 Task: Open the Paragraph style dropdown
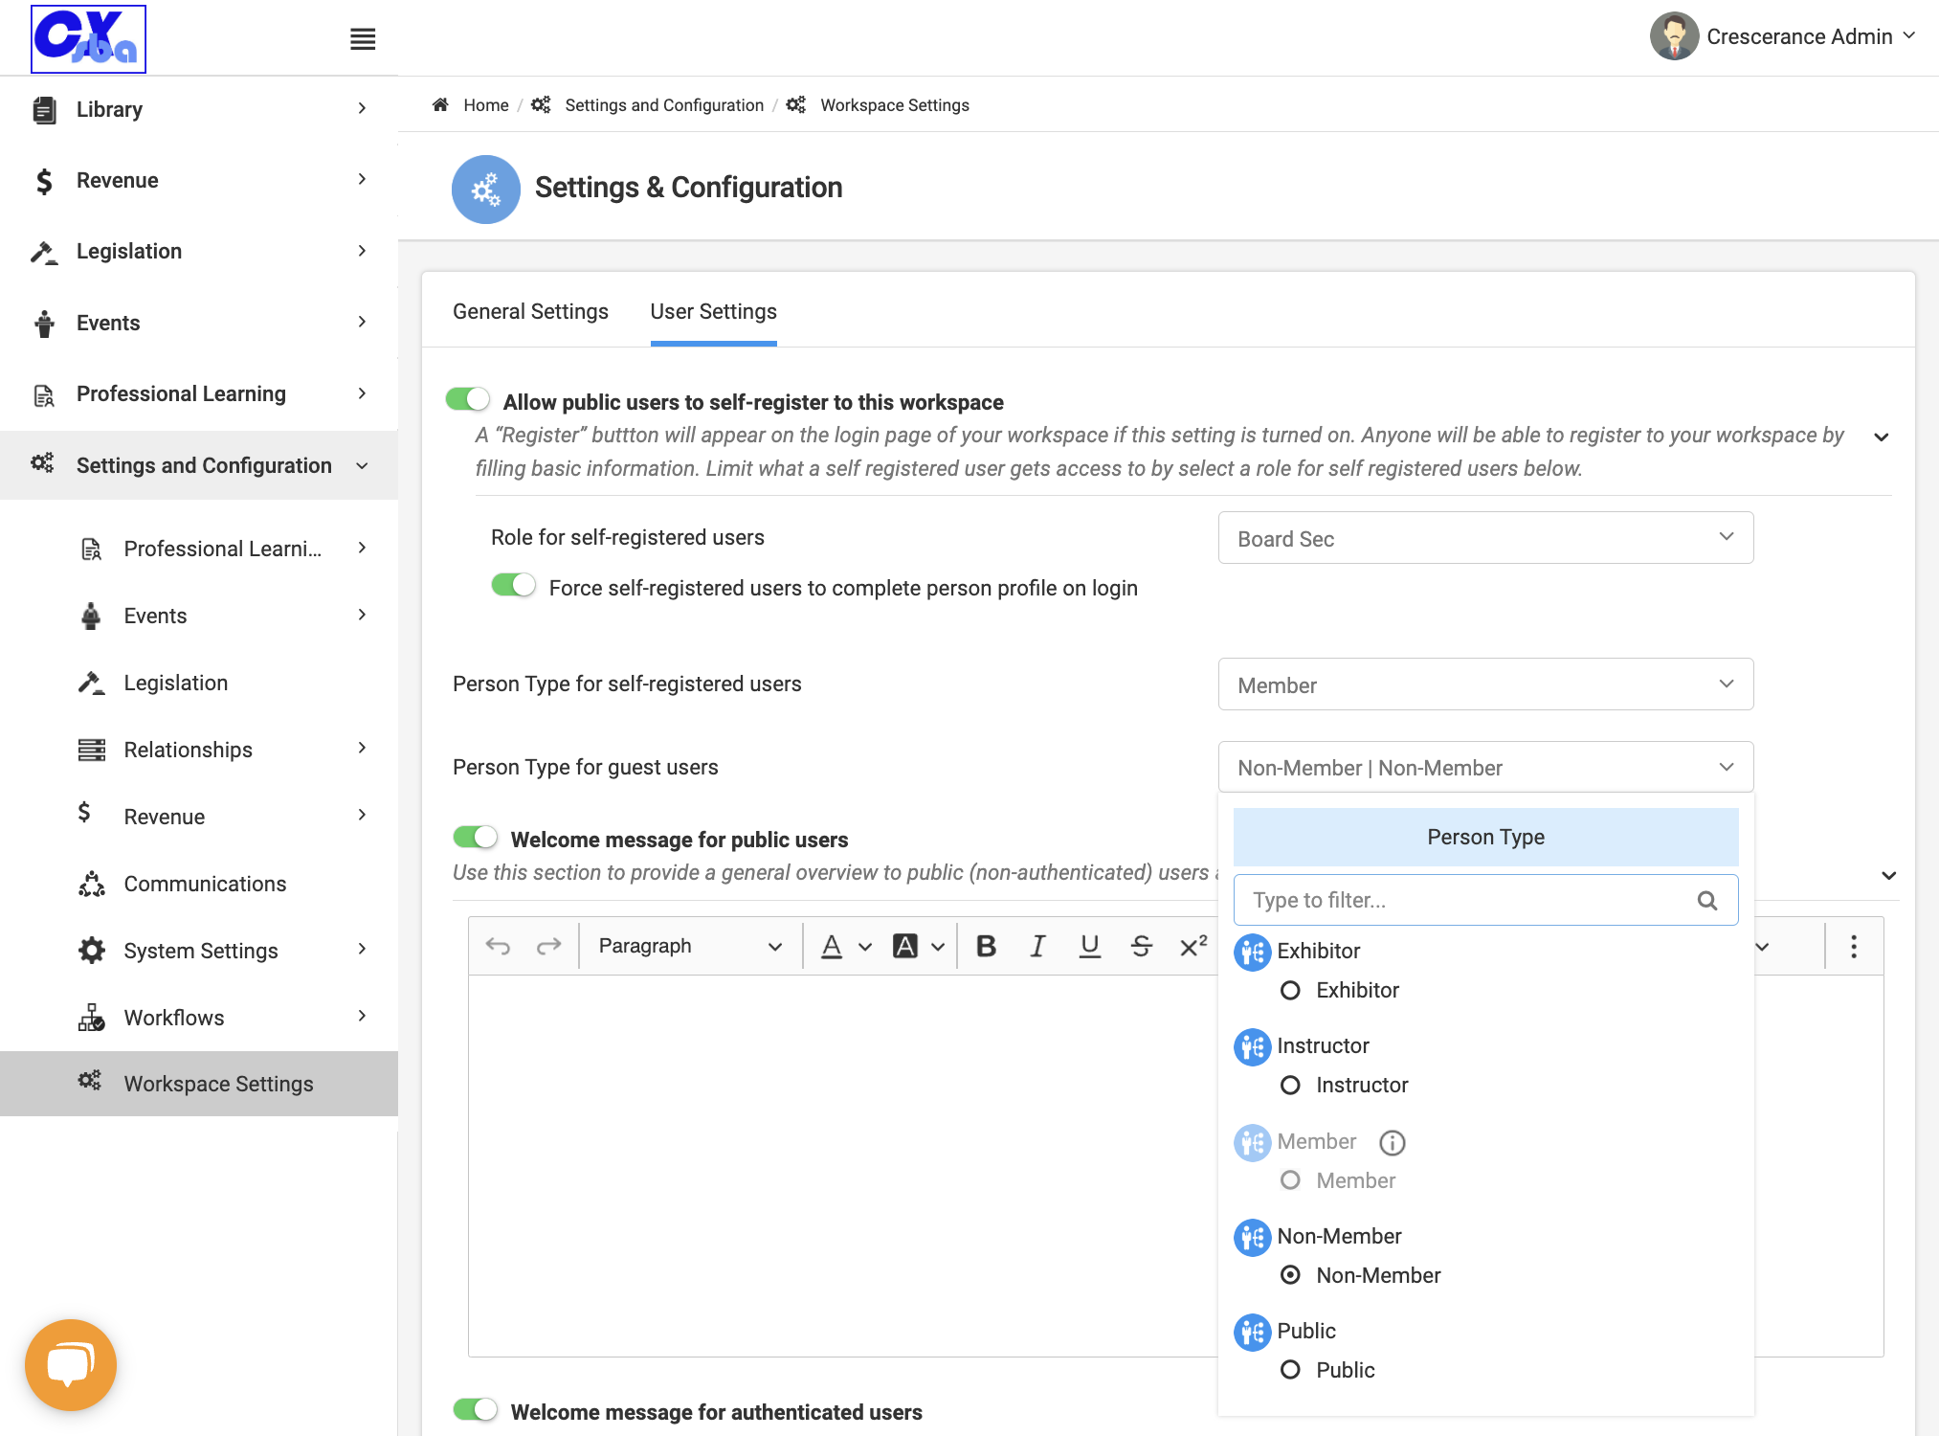(689, 947)
